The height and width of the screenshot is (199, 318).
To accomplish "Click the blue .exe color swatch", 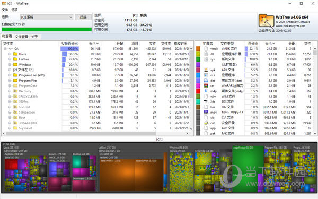I will click(x=198, y=75).
